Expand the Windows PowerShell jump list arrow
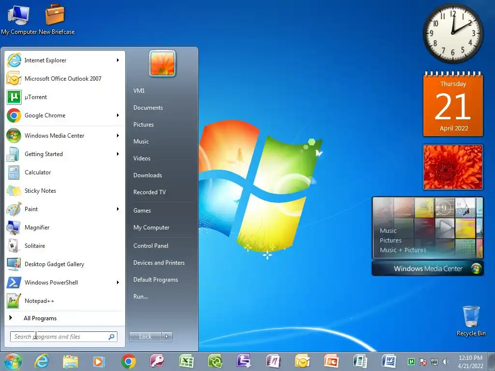495x371 pixels. pos(118,282)
